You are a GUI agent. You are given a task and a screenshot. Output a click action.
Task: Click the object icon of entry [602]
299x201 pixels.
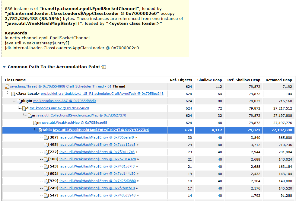(46, 174)
